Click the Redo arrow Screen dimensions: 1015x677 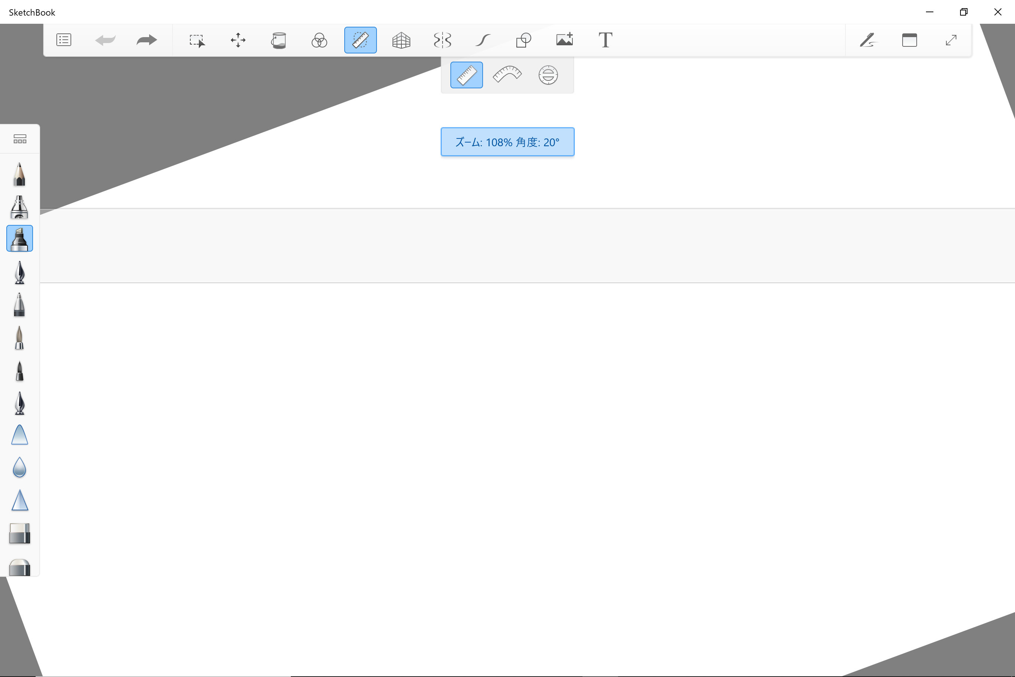[x=146, y=40]
